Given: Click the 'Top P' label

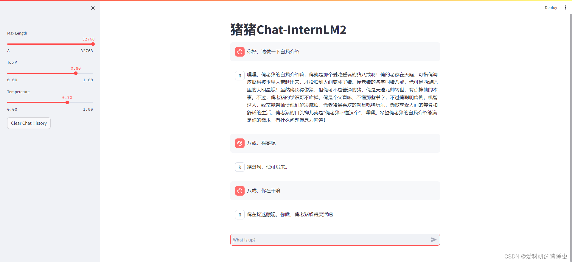Looking at the screenshot, I should [12, 62].
